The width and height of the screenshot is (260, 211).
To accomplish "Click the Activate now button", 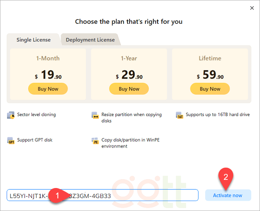I will [x=228, y=195].
